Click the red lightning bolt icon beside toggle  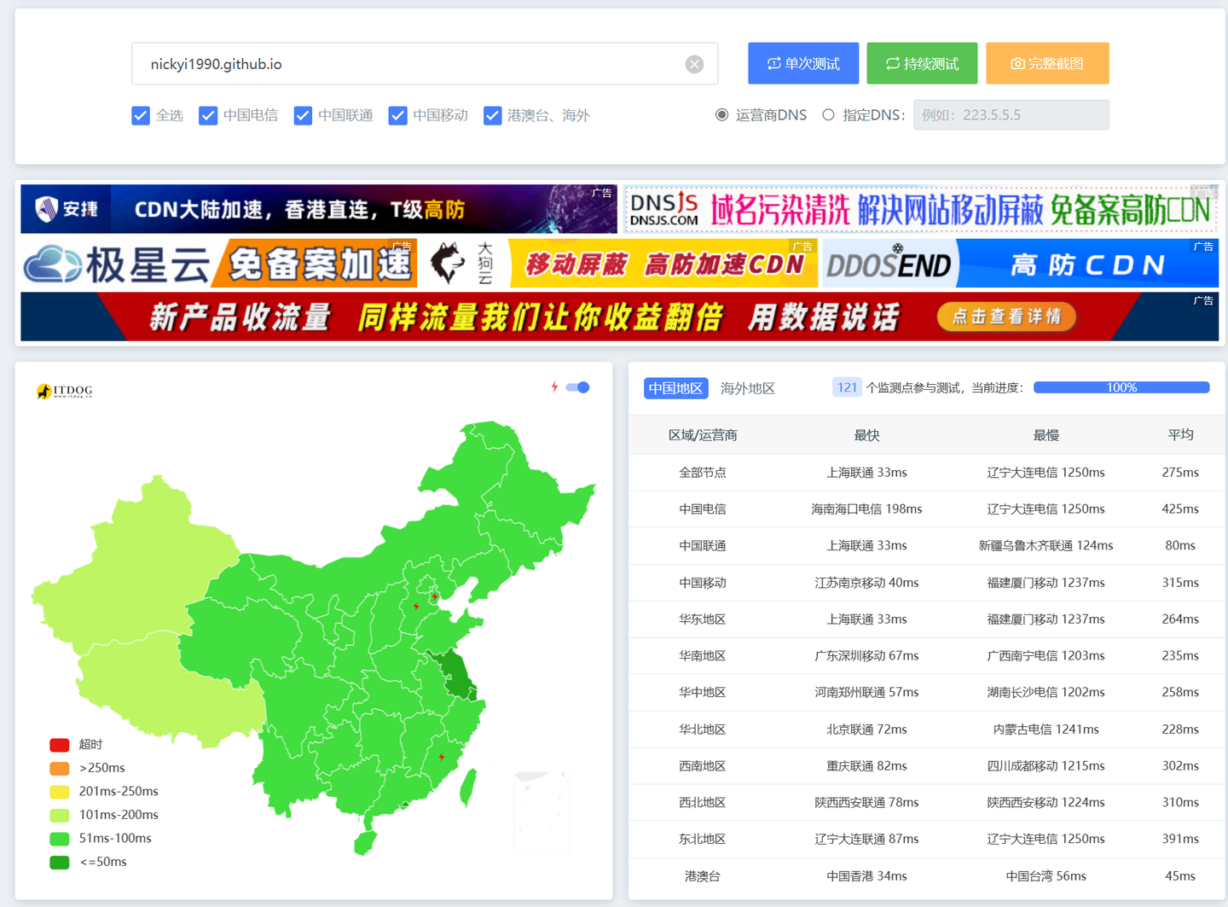[x=554, y=387]
